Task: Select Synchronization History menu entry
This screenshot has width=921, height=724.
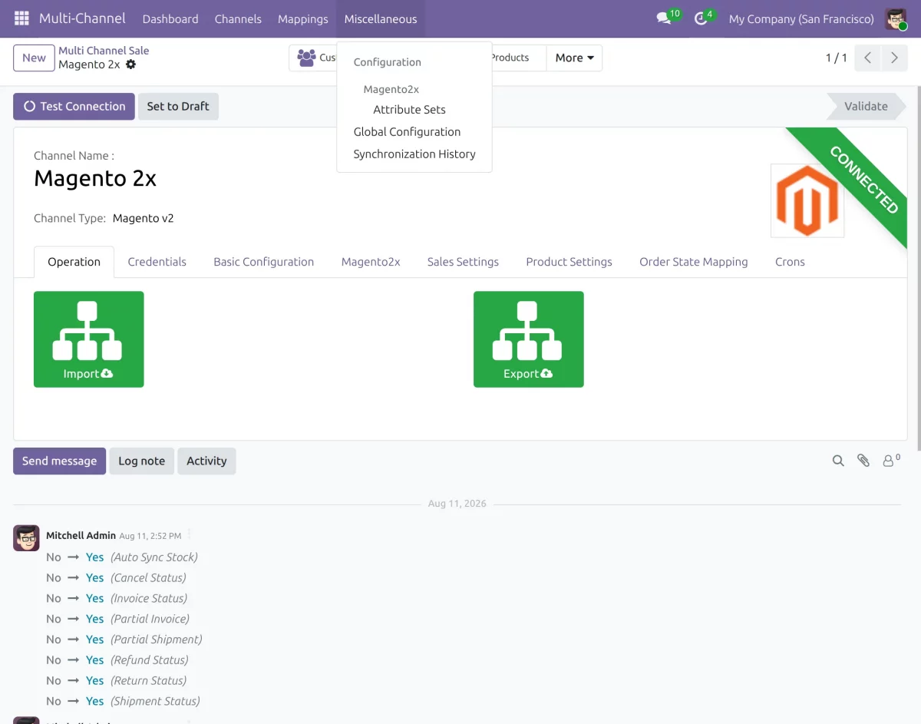Action: click(414, 154)
